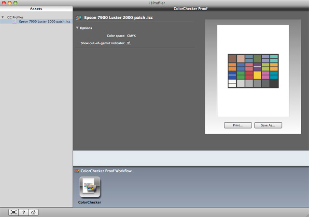
Task: Click the macOS green zoom window button
Action: [23, 3]
